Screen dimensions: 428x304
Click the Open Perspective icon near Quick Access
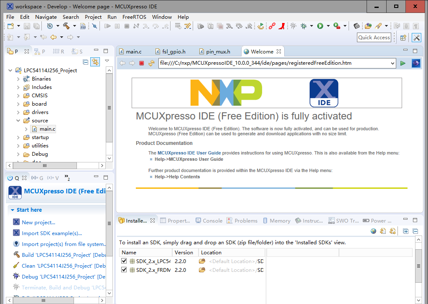coord(403,38)
